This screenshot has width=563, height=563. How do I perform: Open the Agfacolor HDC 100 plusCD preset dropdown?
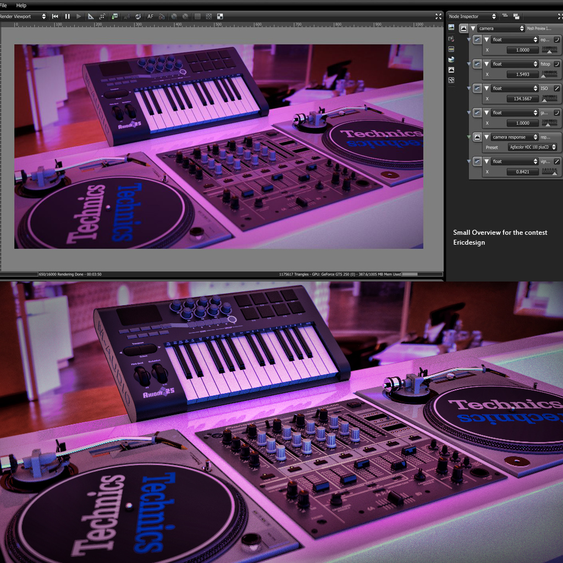coord(532,147)
